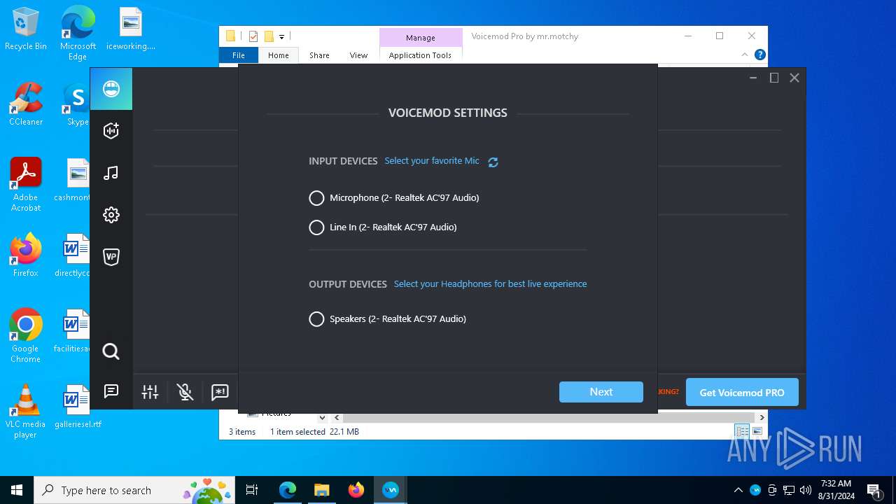
Task: Open the chat feedback icon in sidebar
Action: pyautogui.click(x=111, y=391)
